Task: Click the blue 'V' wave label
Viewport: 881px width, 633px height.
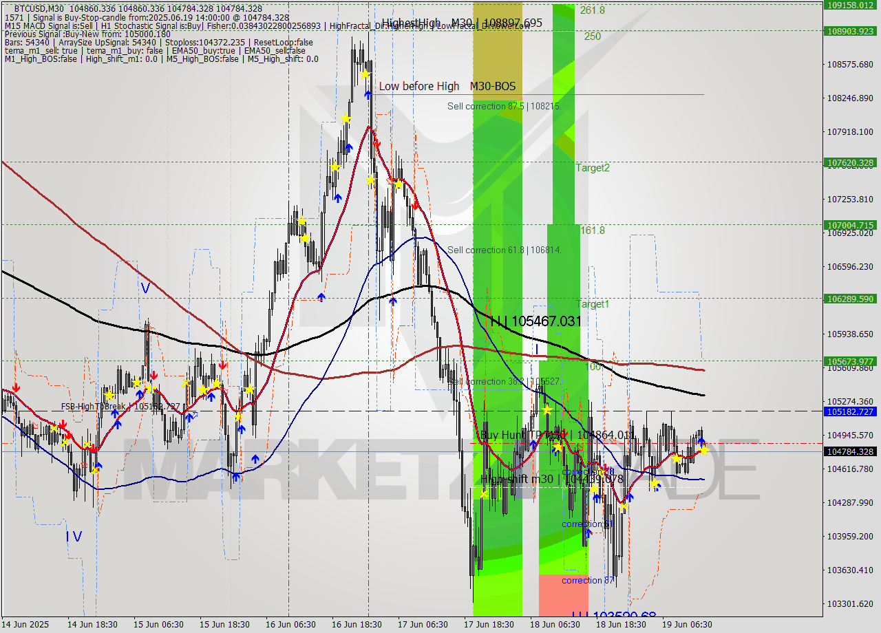Action: (145, 288)
